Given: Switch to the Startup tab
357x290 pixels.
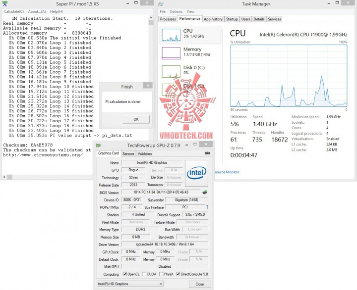Looking at the screenshot, I should point(232,19).
